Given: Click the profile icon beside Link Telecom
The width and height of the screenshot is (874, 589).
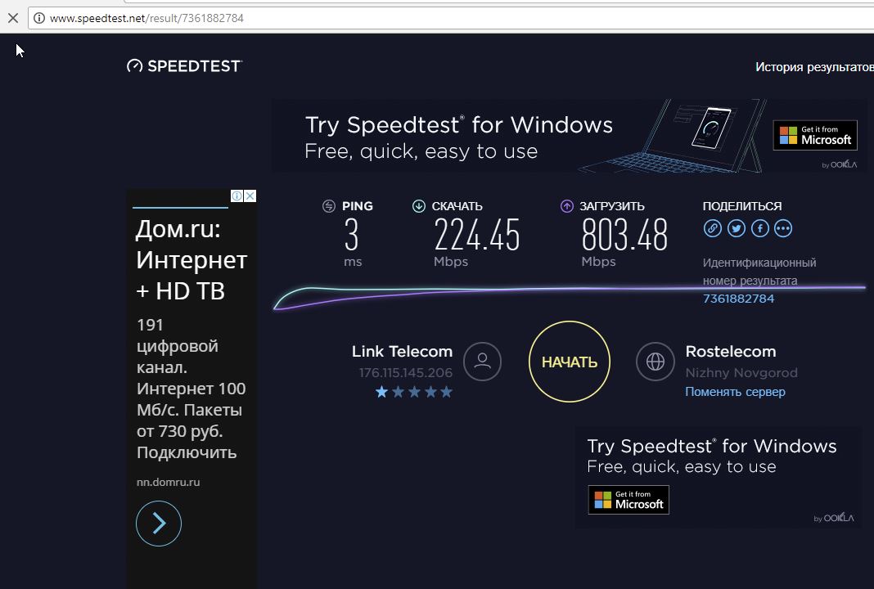Looking at the screenshot, I should (482, 361).
